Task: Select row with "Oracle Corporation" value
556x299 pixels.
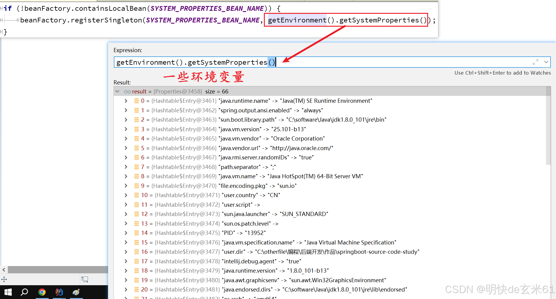Action: (x=330, y=139)
